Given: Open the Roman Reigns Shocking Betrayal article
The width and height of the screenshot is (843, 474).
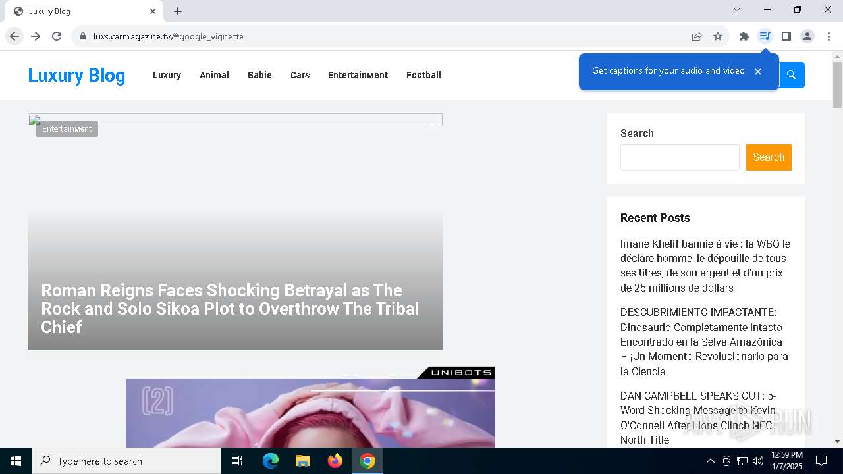Looking at the screenshot, I should pyautogui.click(x=230, y=309).
